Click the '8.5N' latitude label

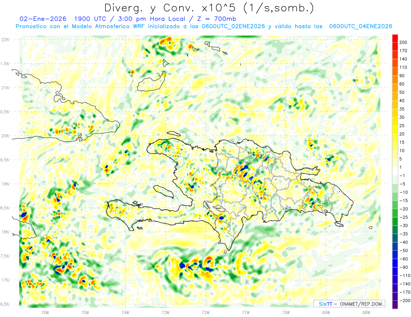pos(5,208)
